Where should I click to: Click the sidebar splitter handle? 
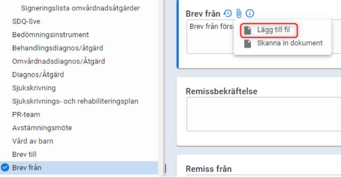(165, 168)
